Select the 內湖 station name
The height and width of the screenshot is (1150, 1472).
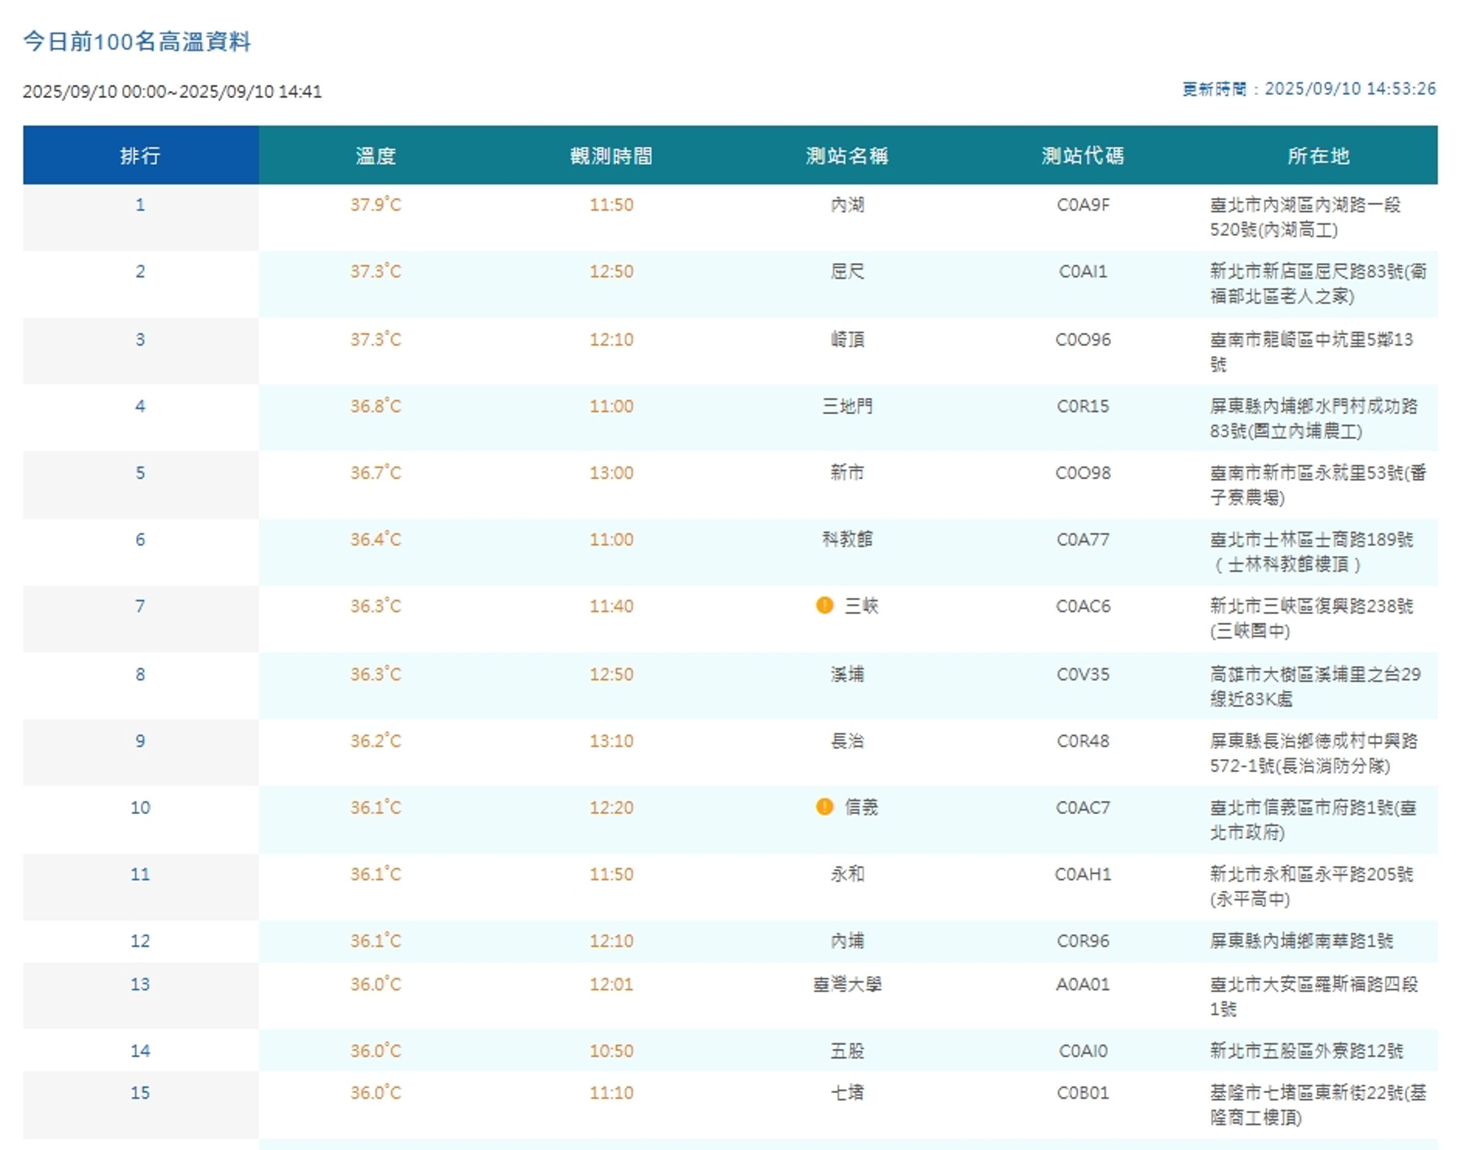(847, 205)
